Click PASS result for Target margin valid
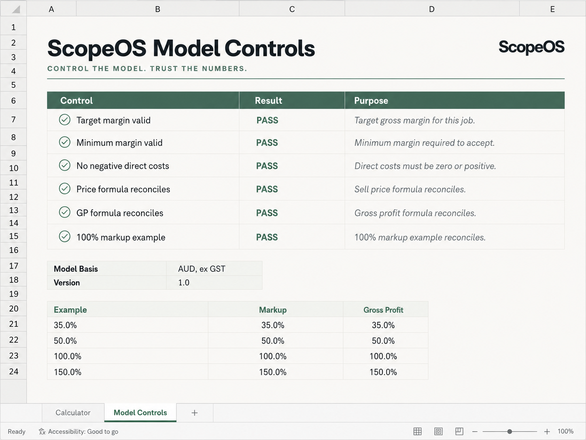 coord(267,120)
